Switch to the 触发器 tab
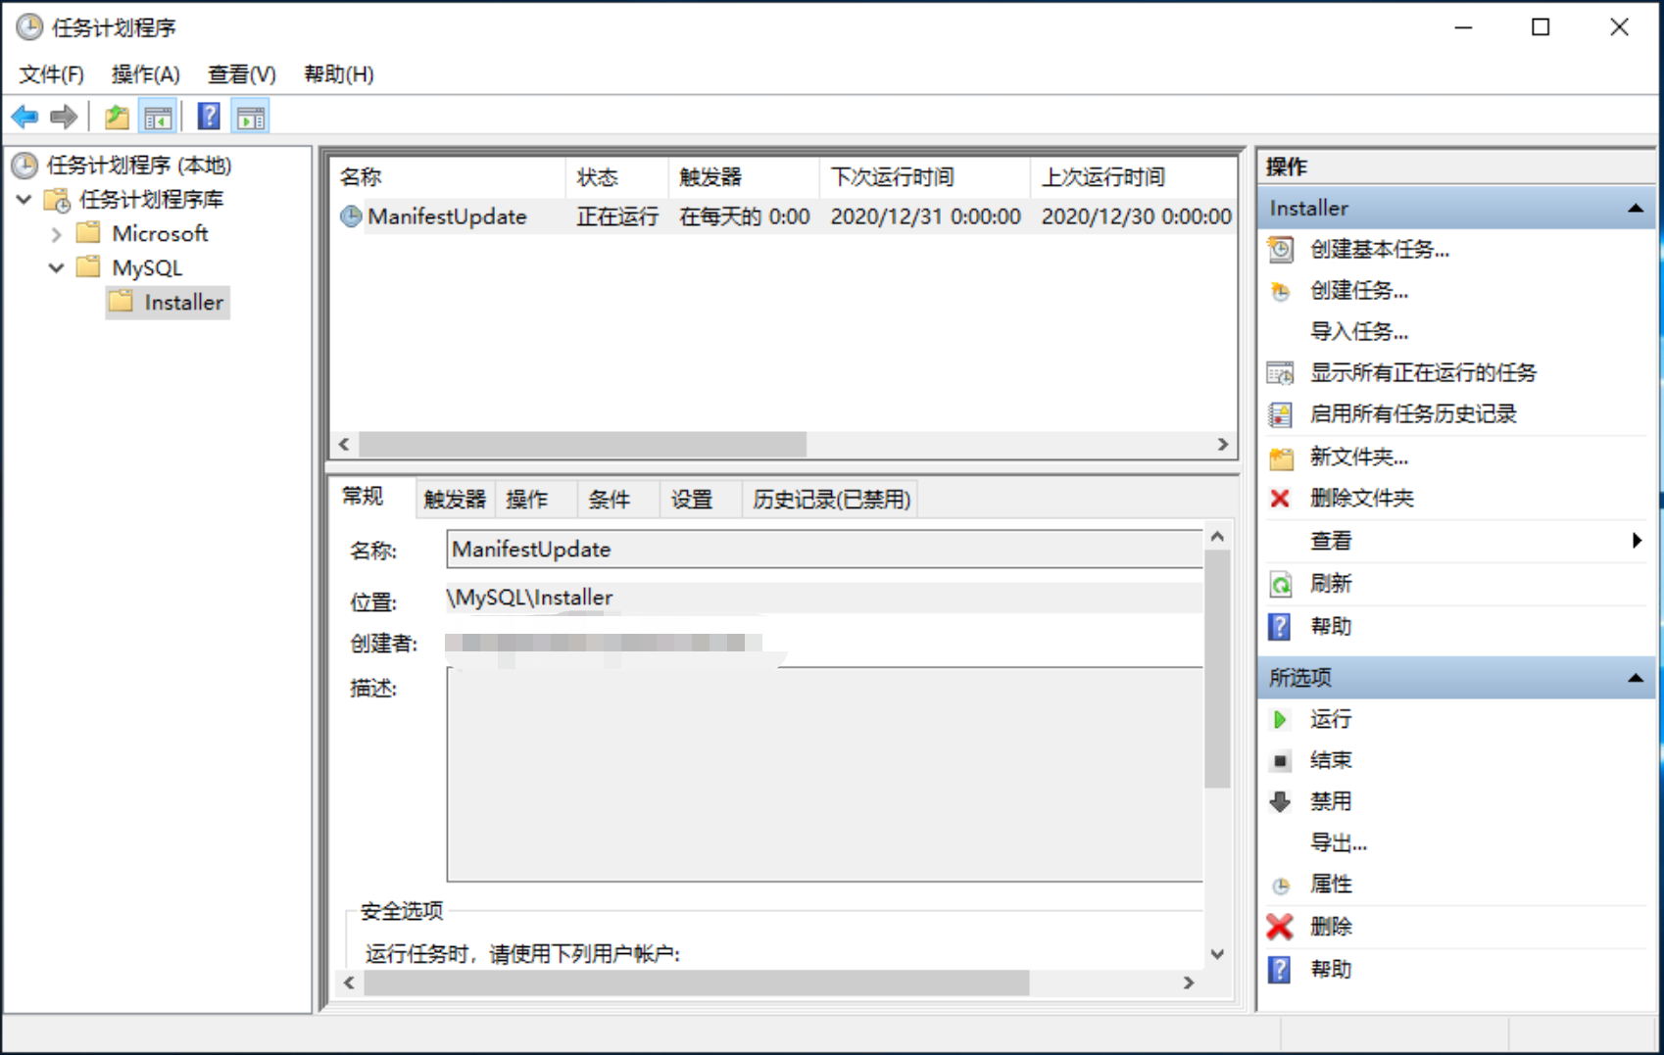The image size is (1664, 1055). point(453,499)
